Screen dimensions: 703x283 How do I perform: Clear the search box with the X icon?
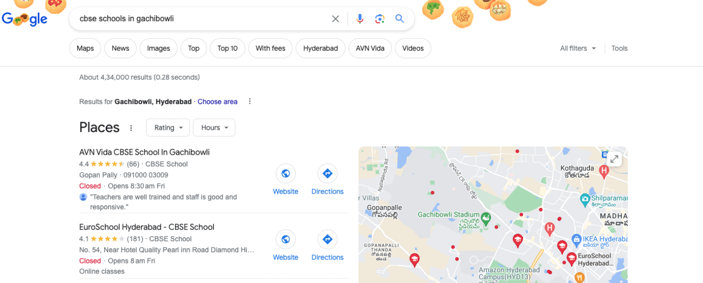[335, 18]
